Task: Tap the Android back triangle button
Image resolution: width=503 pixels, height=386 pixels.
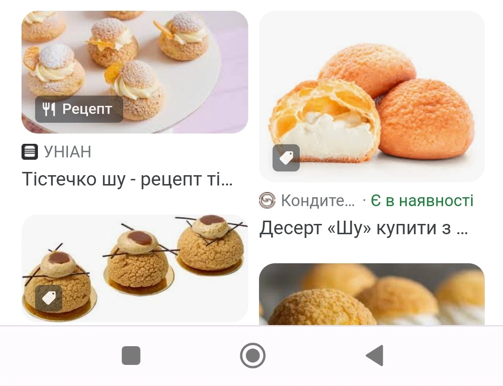Action: (375, 356)
